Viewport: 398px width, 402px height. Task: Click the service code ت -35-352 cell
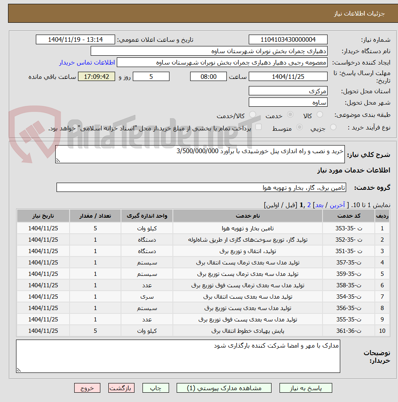pyautogui.click(x=349, y=240)
